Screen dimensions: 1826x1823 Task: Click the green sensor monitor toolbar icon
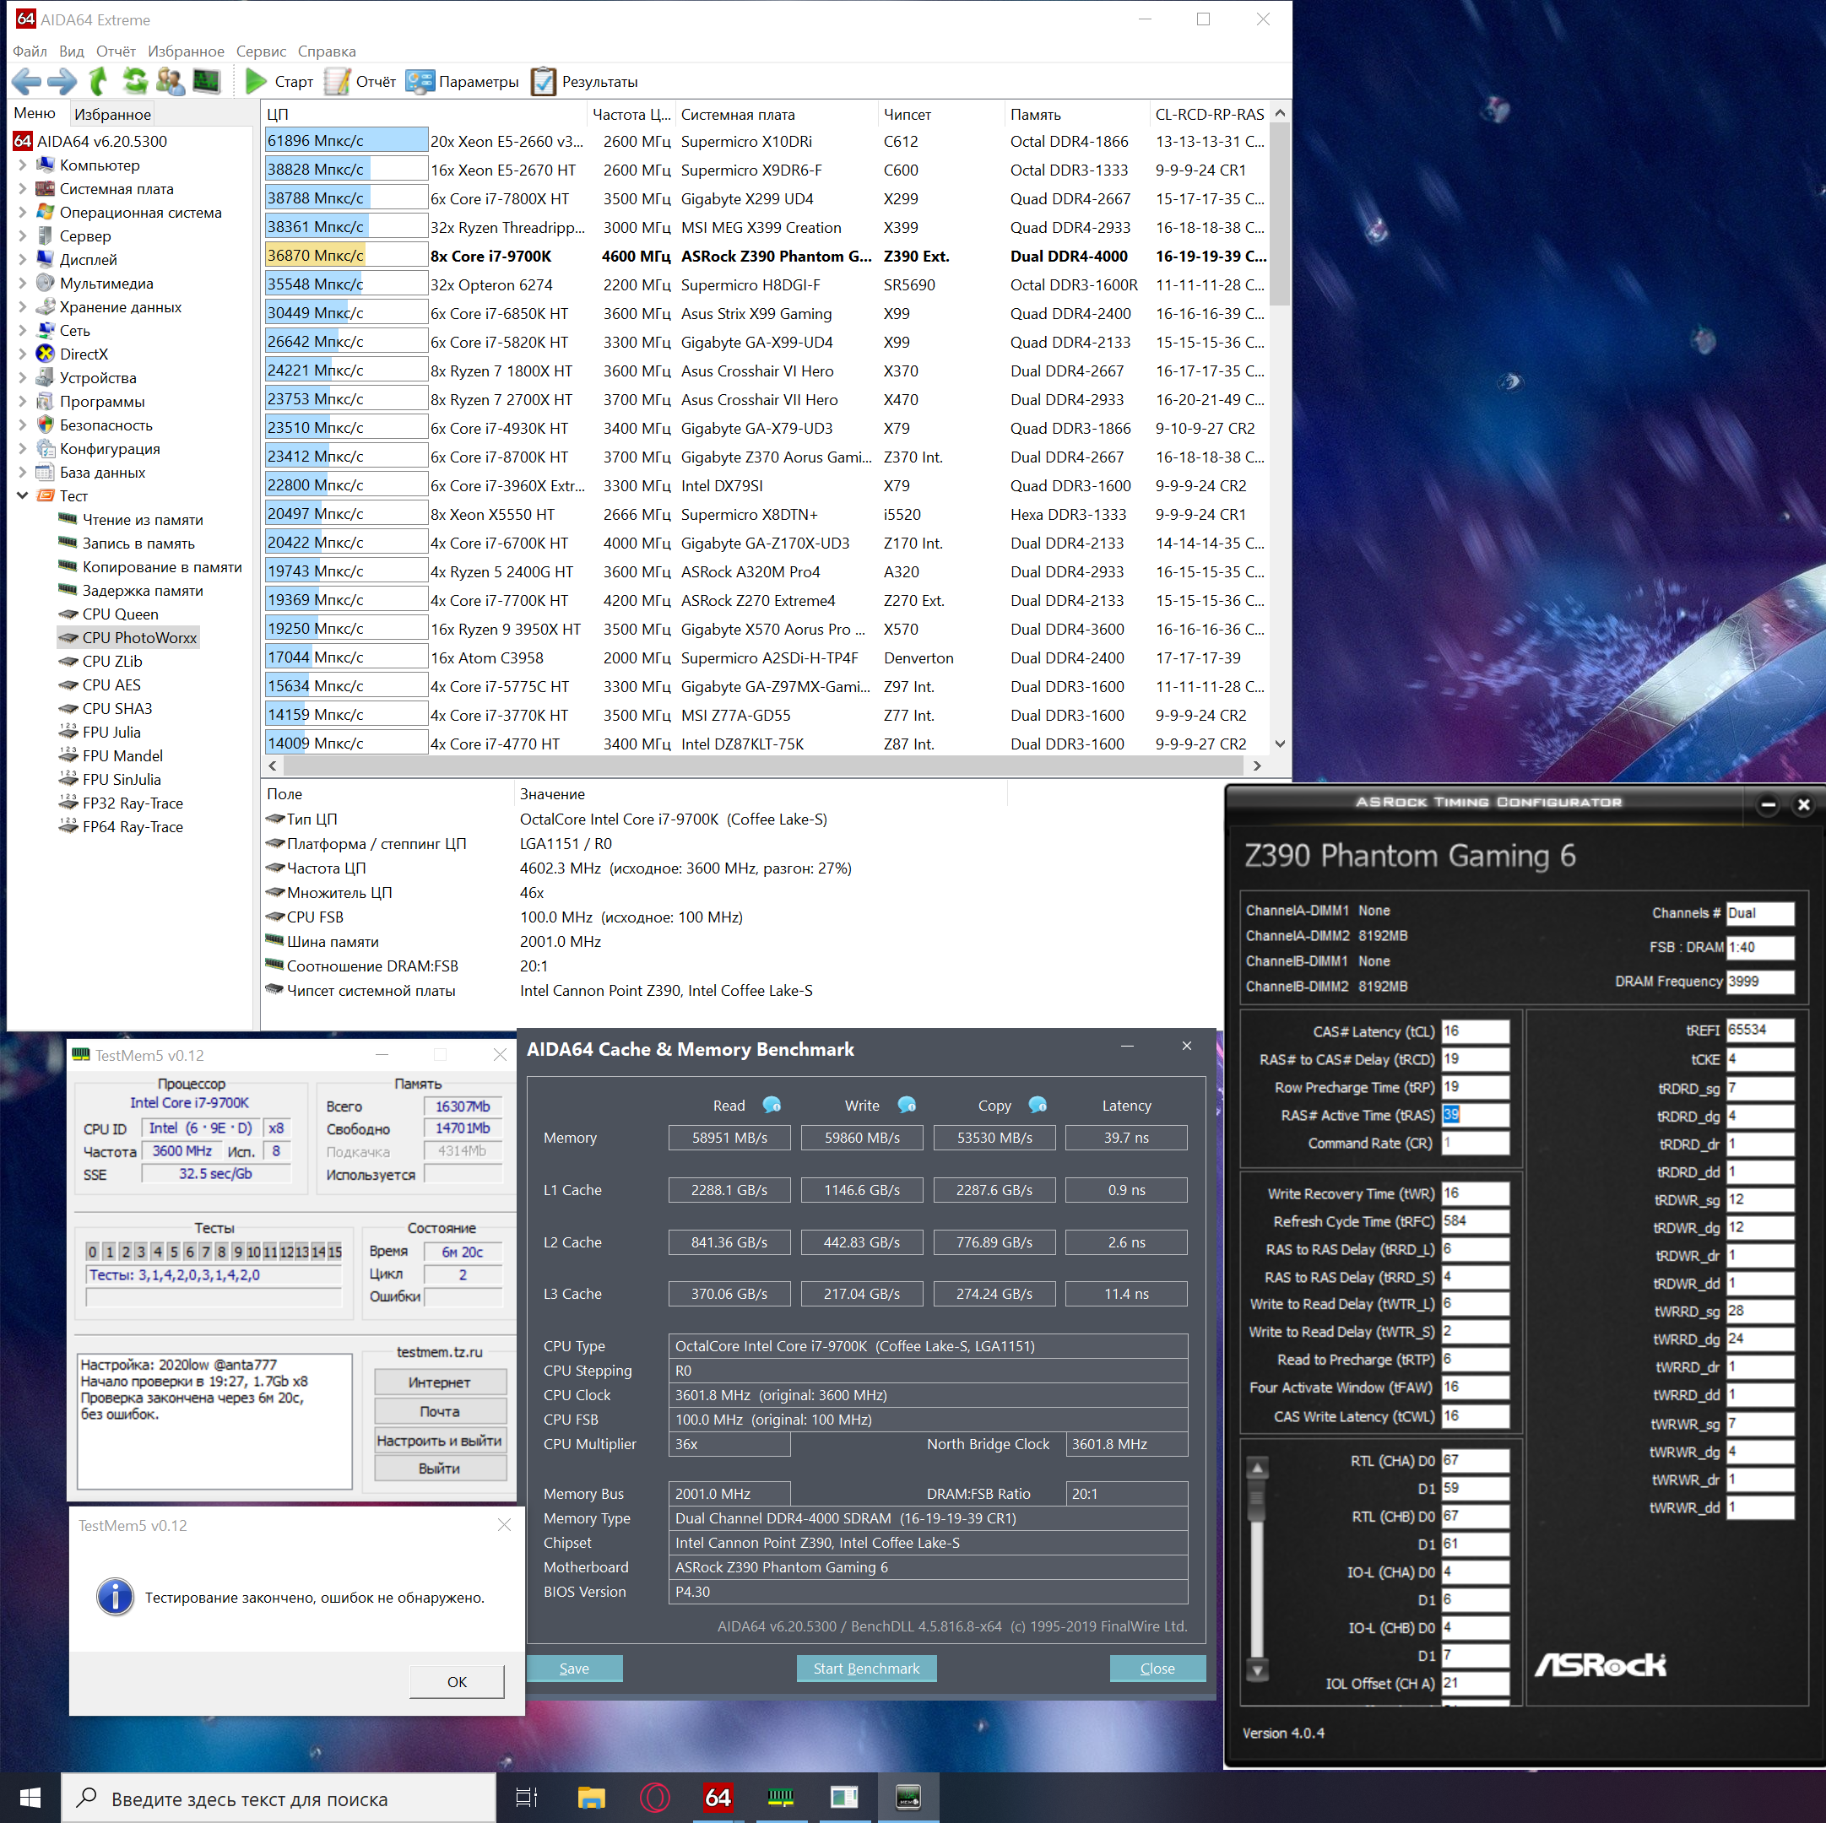point(205,81)
